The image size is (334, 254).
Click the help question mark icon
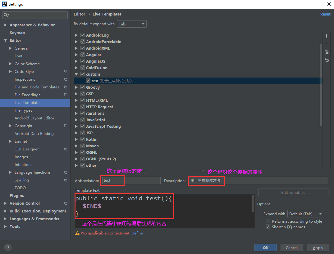click(8, 247)
